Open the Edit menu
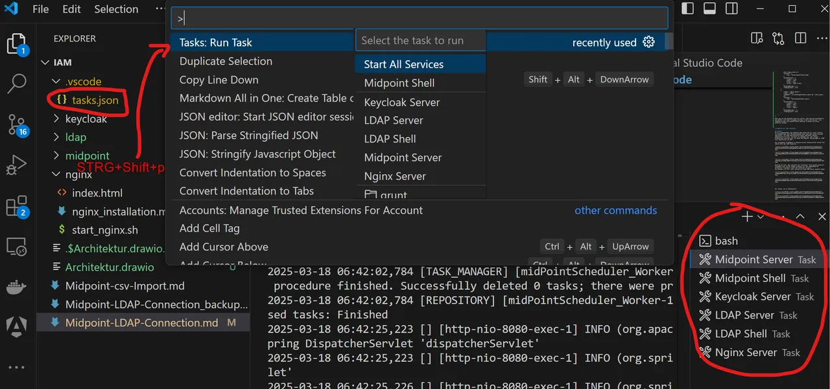 [x=72, y=9]
